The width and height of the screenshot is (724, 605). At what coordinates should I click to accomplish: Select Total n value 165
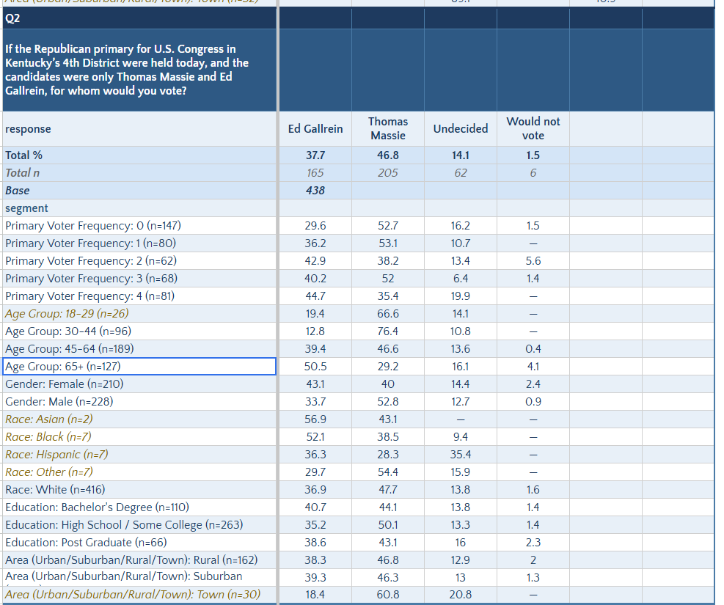tap(315, 173)
